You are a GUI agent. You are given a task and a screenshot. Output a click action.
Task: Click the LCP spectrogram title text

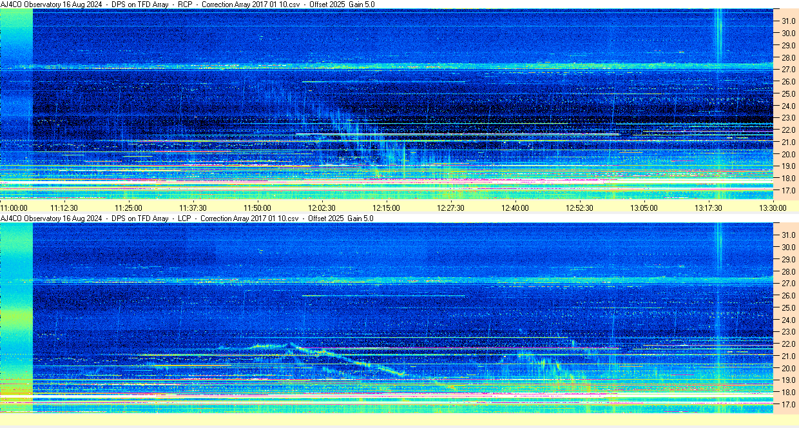point(187,219)
